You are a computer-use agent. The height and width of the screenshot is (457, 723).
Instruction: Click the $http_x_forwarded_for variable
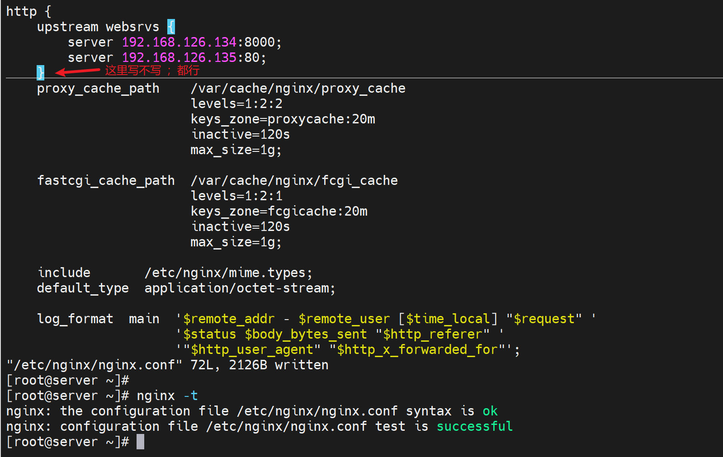(417, 350)
